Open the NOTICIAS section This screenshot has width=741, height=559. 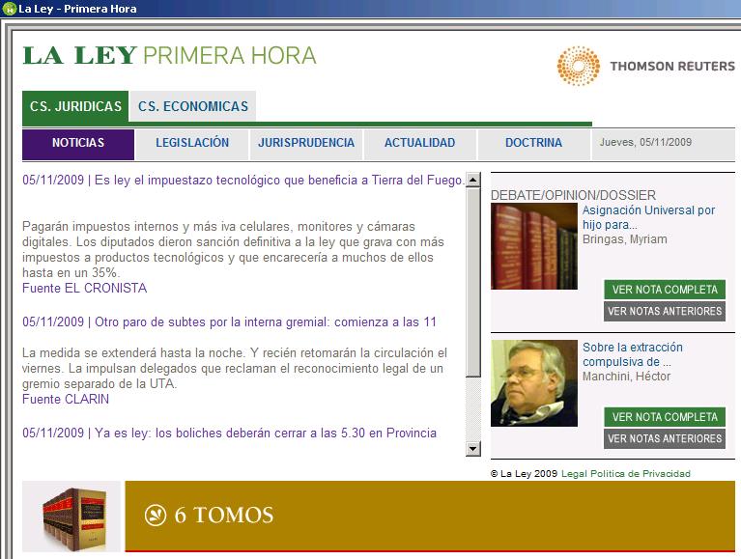click(x=78, y=143)
